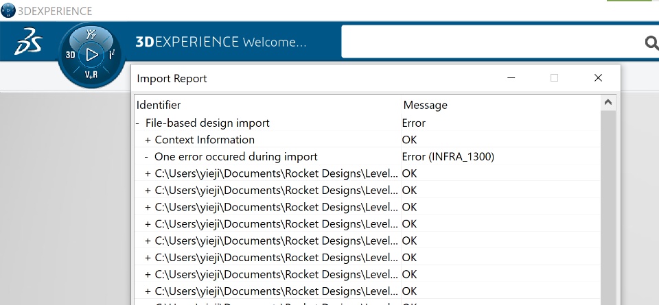Maximize the Import Report dialog
The height and width of the screenshot is (305, 659).
tap(554, 78)
